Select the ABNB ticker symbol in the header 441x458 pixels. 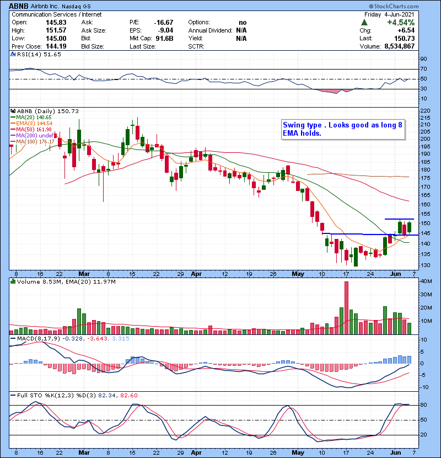click(x=19, y=6)
